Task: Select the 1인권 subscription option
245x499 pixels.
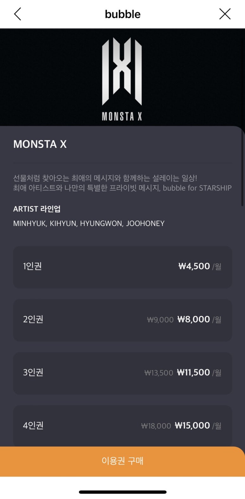Action: tap(122, 267)
